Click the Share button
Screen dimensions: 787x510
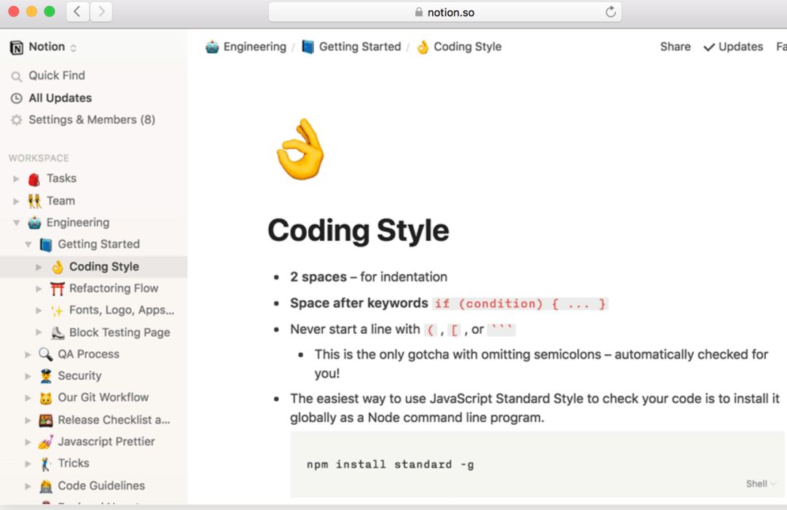click(675, 47)
